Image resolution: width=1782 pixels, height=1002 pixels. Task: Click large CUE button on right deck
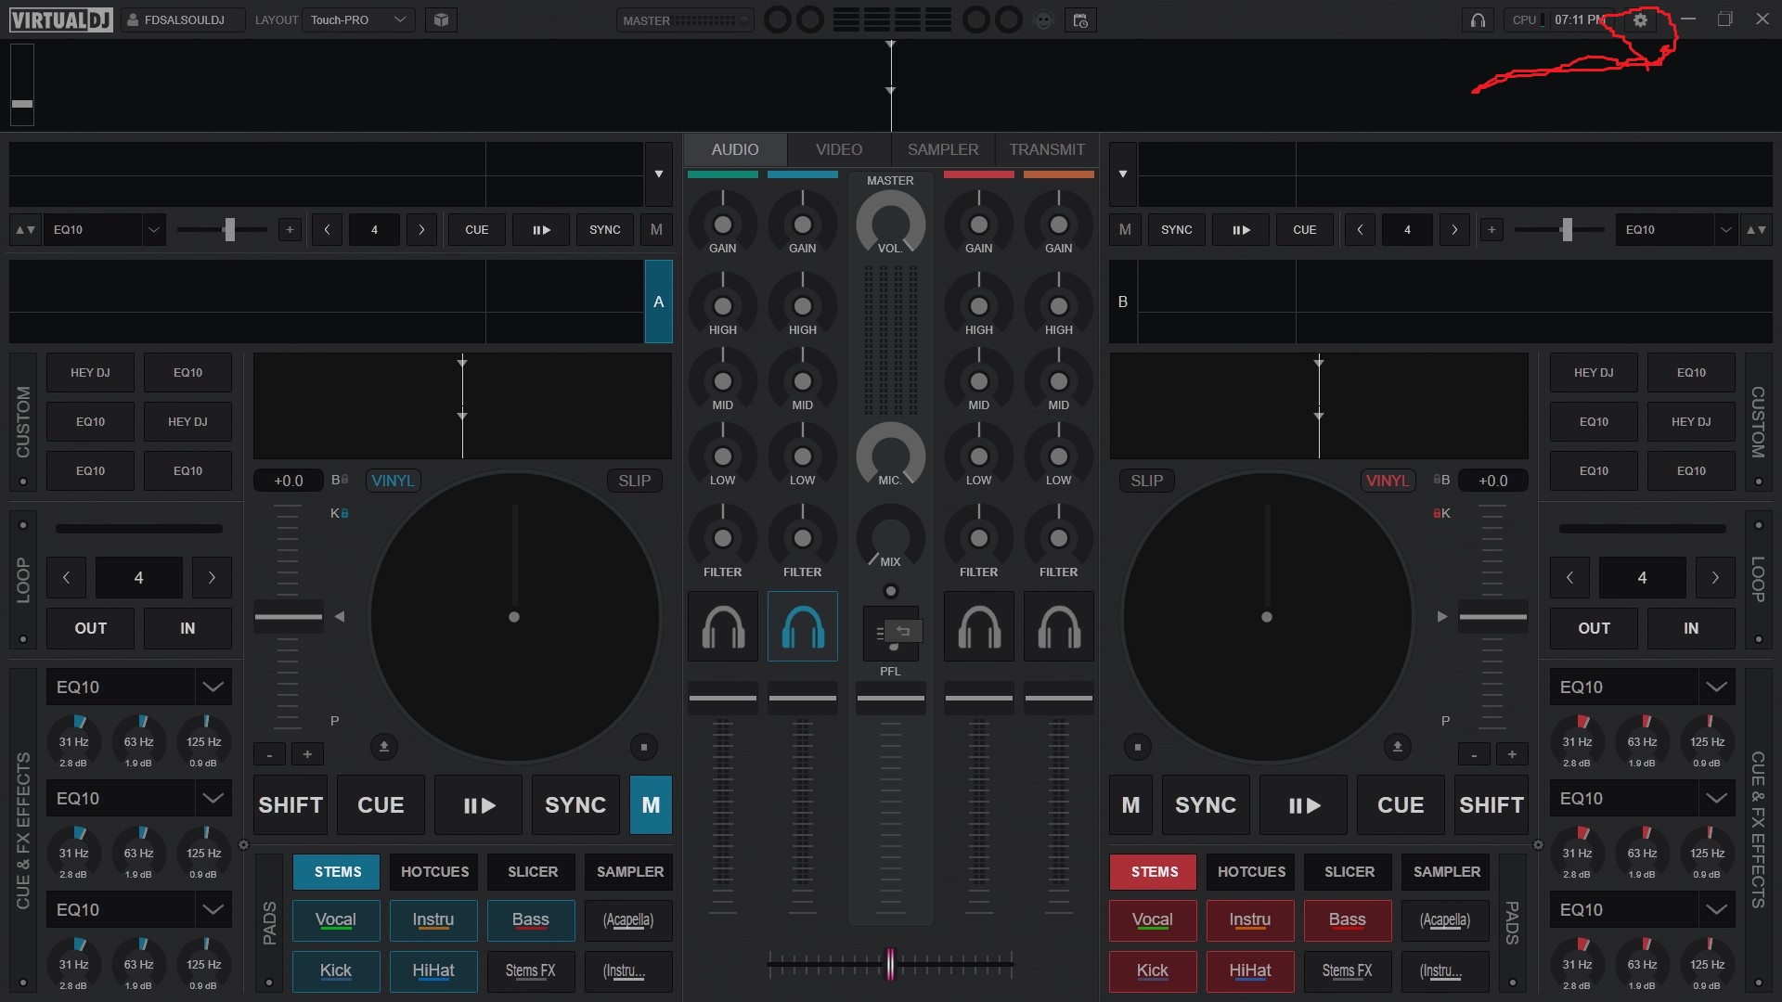(x=1401, y=804)
